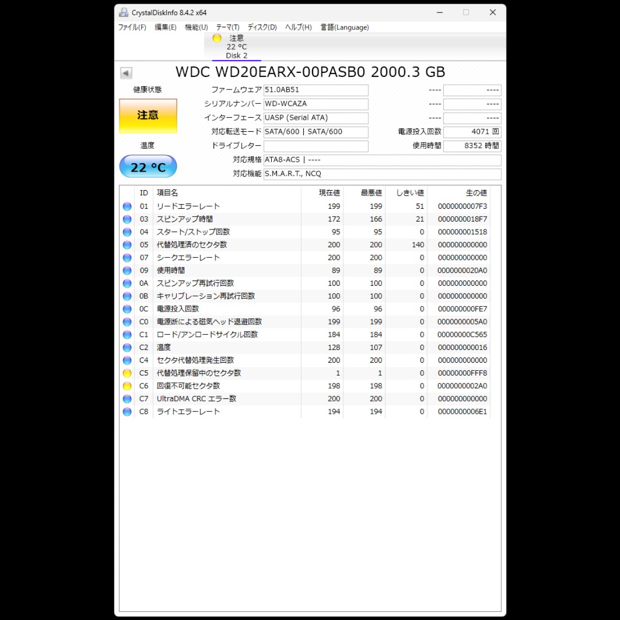
Task: Click status orb for C2 温度
Action: coord(127,347)
